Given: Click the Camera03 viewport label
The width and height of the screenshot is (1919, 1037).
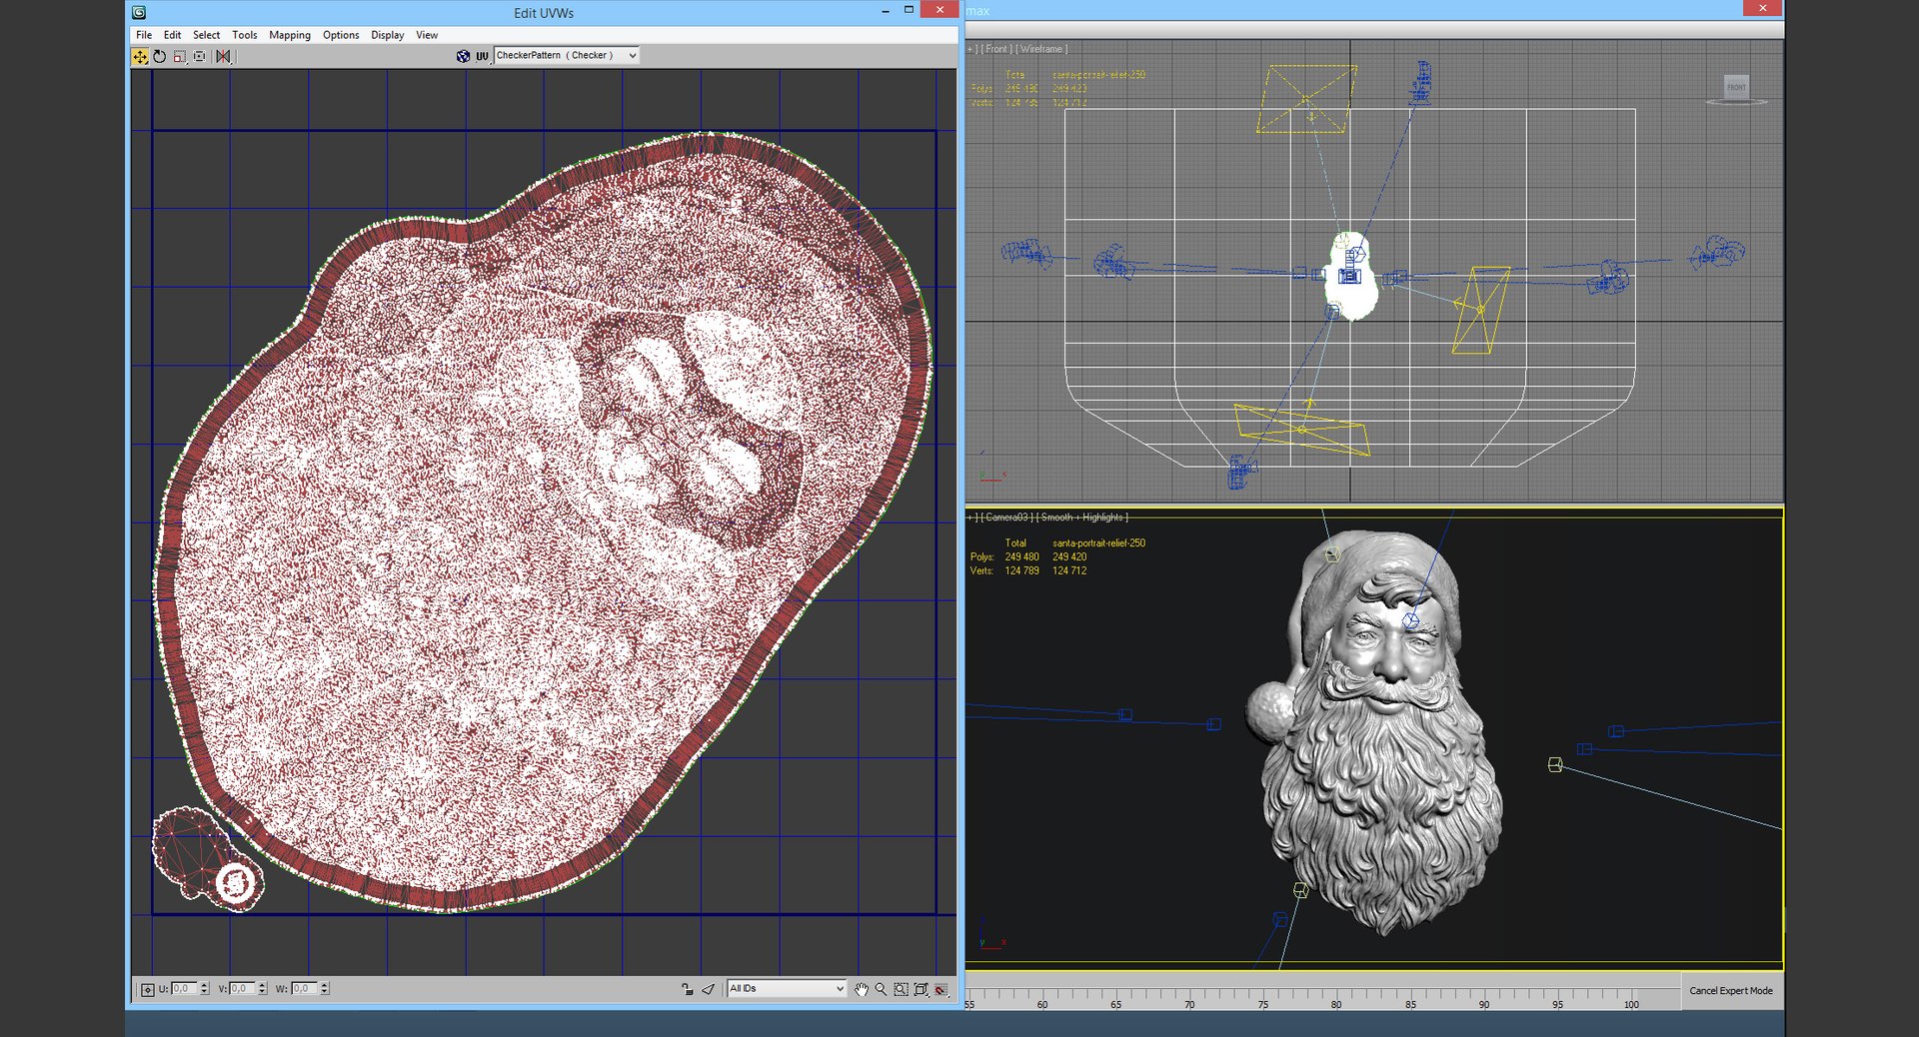Looking at the screenshot, I should pyautogui.click(x=1007, y=518).
